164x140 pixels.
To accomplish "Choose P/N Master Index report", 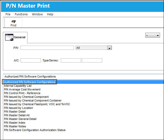I will [x=15, y=123].
